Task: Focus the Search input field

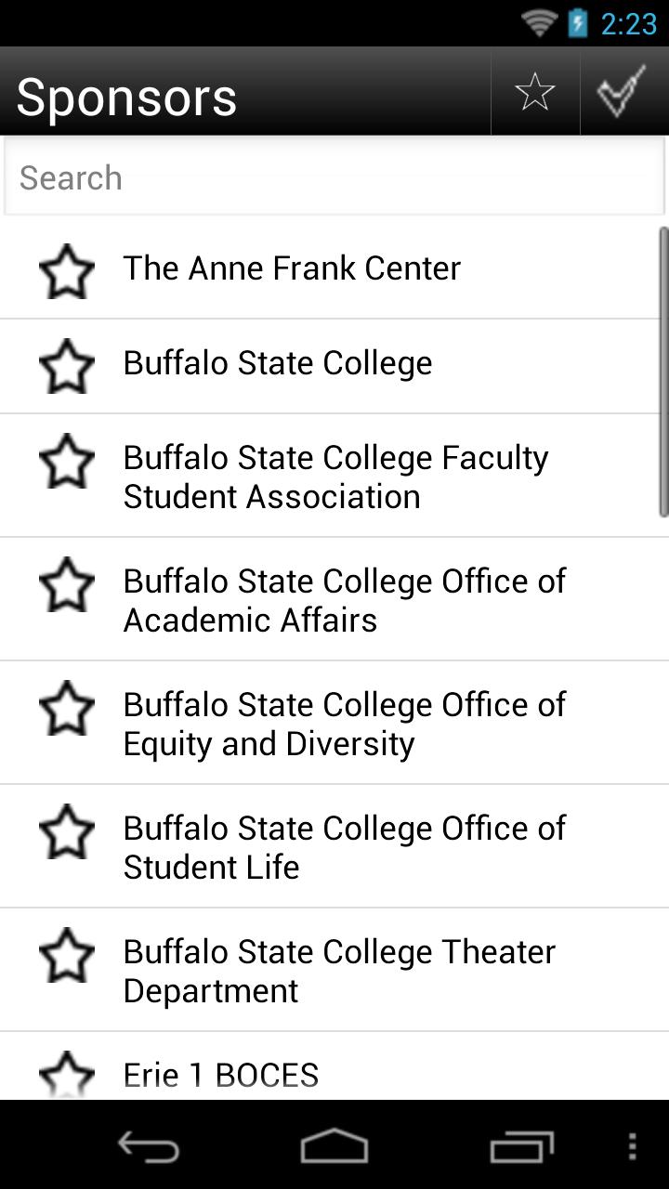Action: click(x=334, y=177)
